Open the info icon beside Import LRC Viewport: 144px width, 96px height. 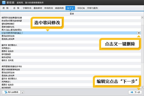pyautogui.click(x=23, y=92)
